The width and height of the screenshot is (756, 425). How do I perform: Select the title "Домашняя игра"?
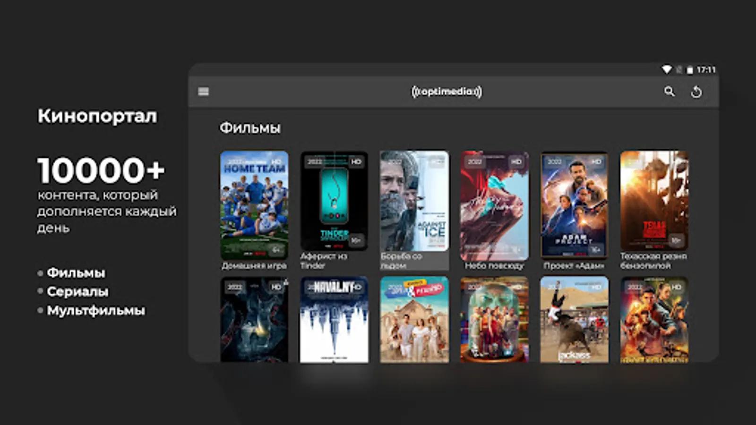pyautogui.click(x=254, y=266)
